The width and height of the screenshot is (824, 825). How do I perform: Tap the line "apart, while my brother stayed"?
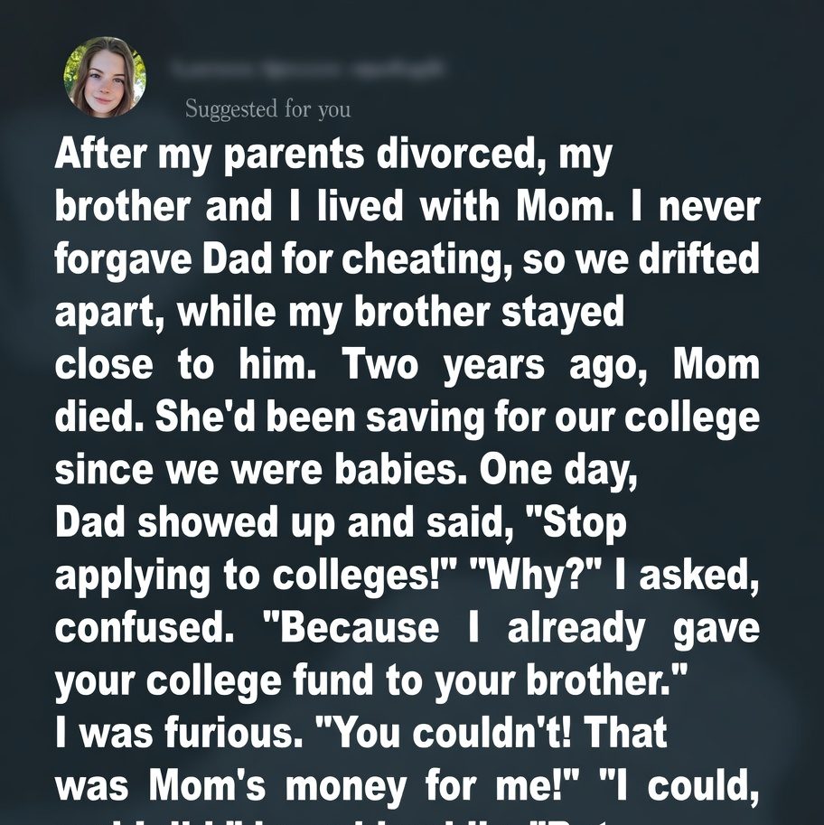pyautogui.click(x=340, y=313)
